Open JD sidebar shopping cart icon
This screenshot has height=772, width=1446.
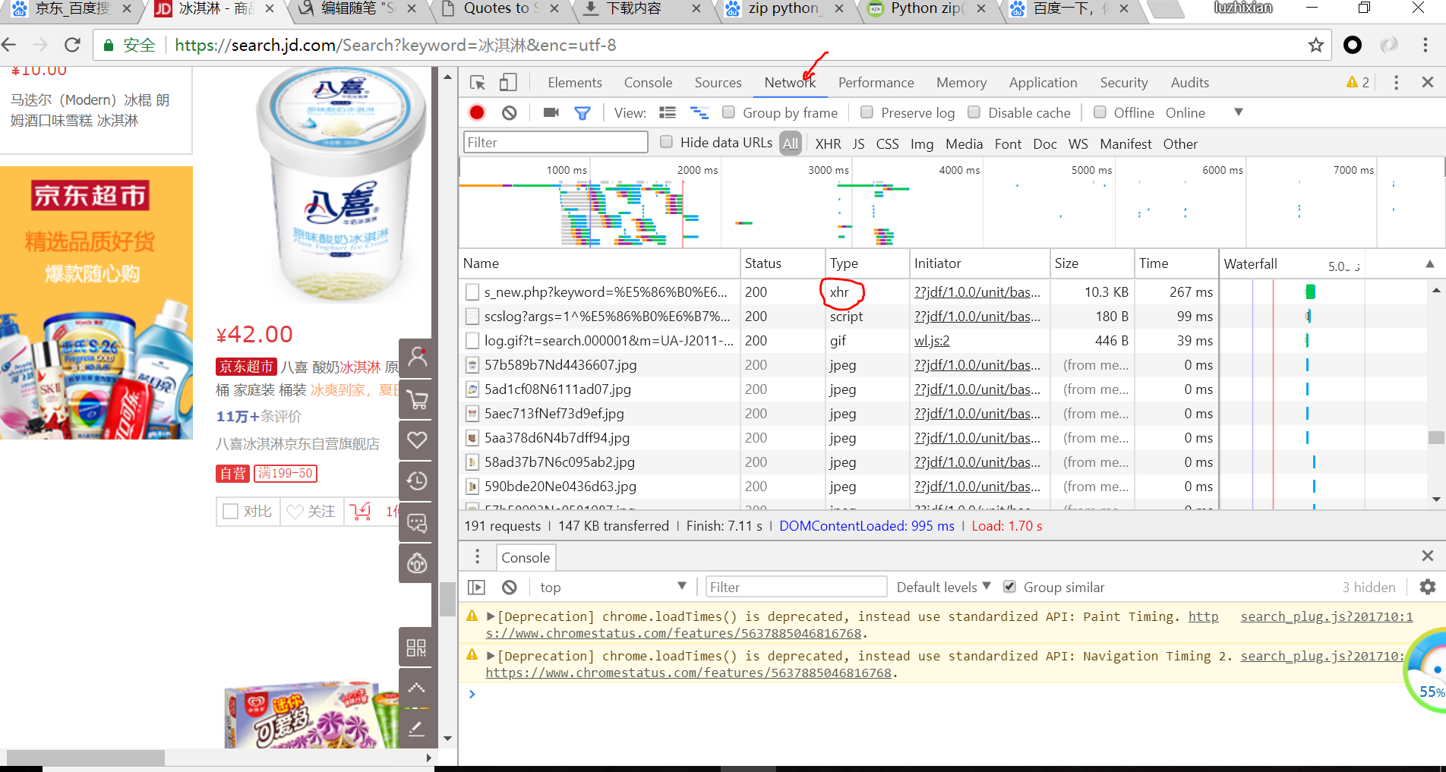pyautogui.click(x=417, y=399)
